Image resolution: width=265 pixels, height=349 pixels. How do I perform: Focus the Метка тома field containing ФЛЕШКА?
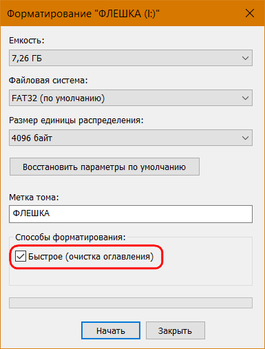tap(131, 214)
